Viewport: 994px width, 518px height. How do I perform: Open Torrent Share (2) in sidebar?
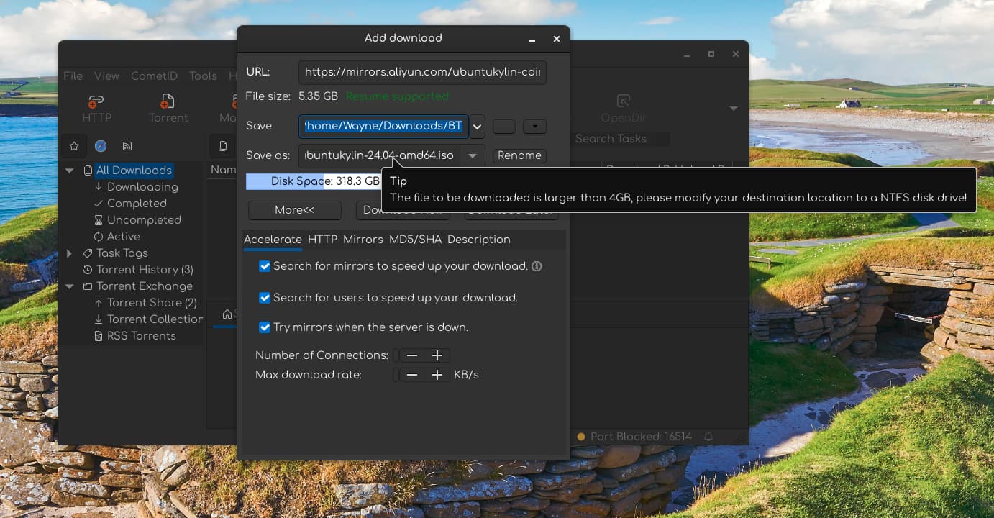(152, 303)
